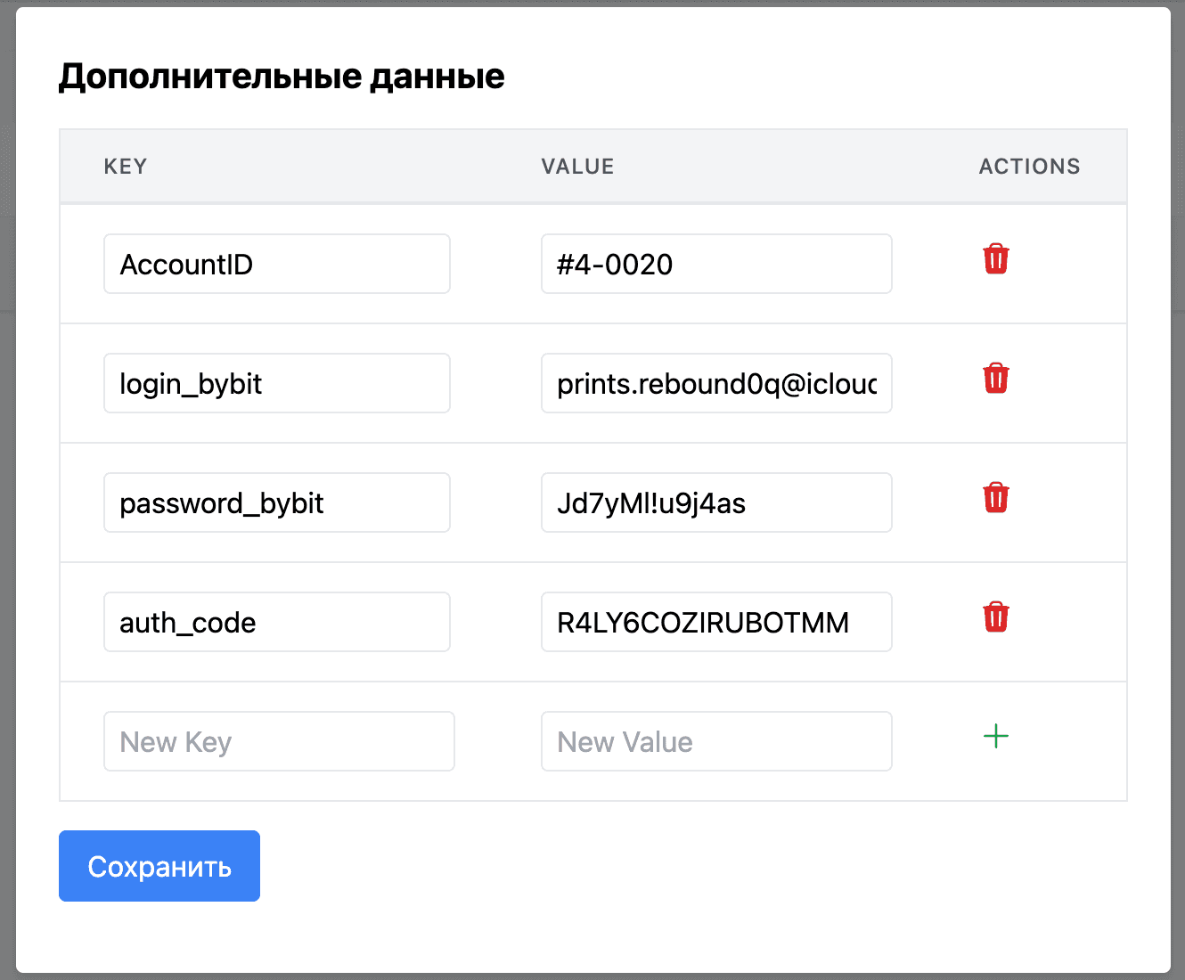Remove the password_bybit entry via trash icon
Viewport: 1185px width, 980px height.
[995, 498]
